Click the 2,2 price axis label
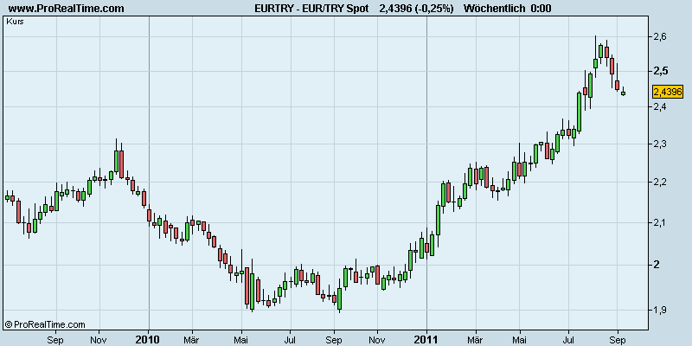This screenshot has width=692, height=346. tap(659, 182)
